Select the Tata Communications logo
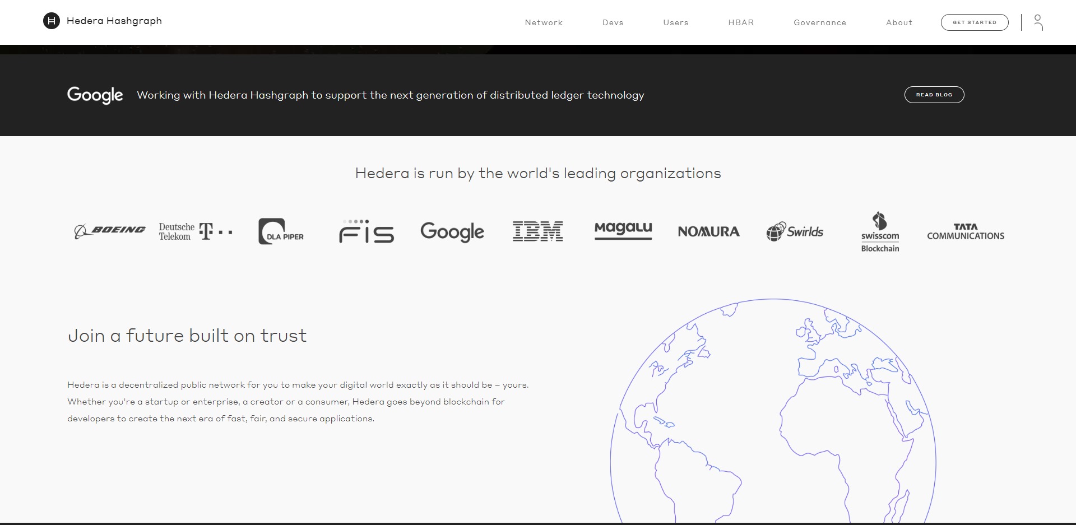The image size is (1076, 525). [966, 232]
